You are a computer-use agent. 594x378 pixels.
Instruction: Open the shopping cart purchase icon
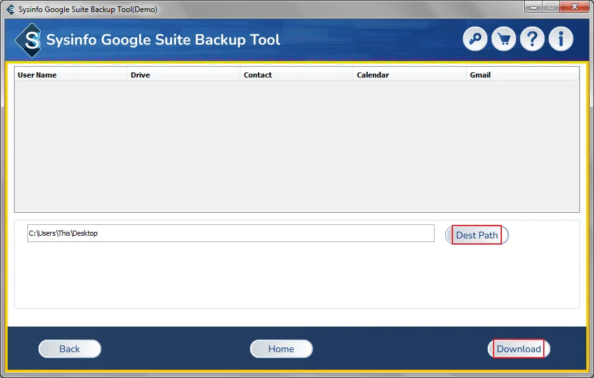tap(504, 39)
